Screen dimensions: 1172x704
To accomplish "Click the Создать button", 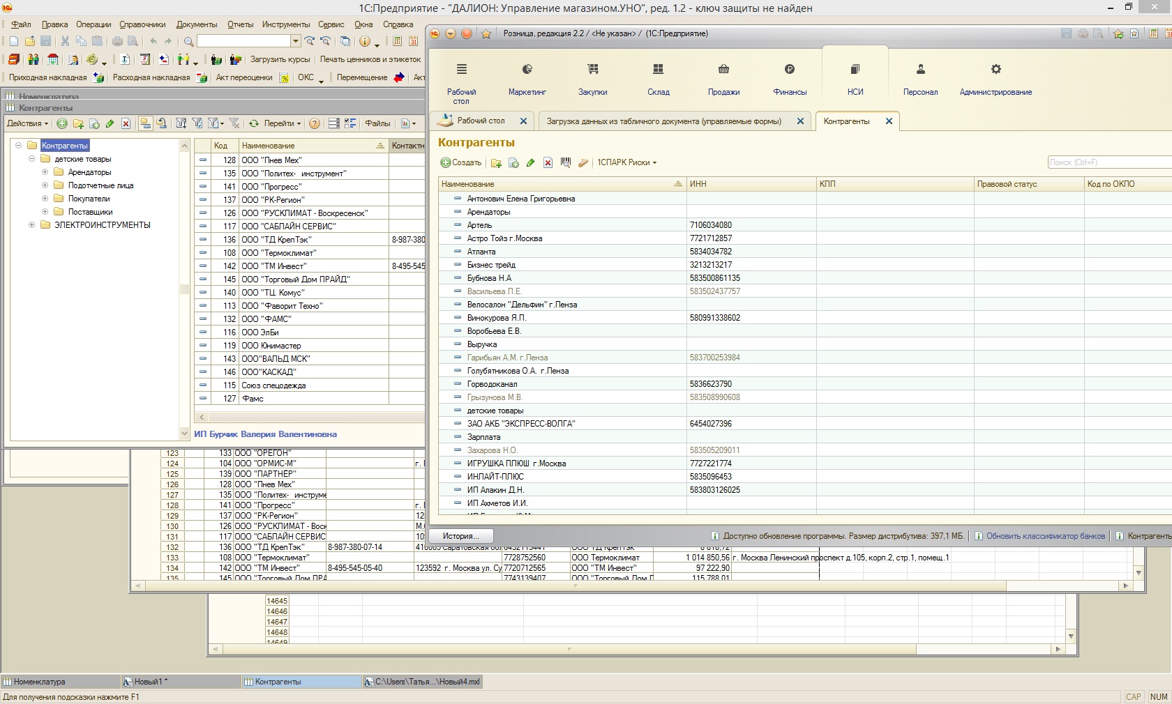I will coord(461,162).
